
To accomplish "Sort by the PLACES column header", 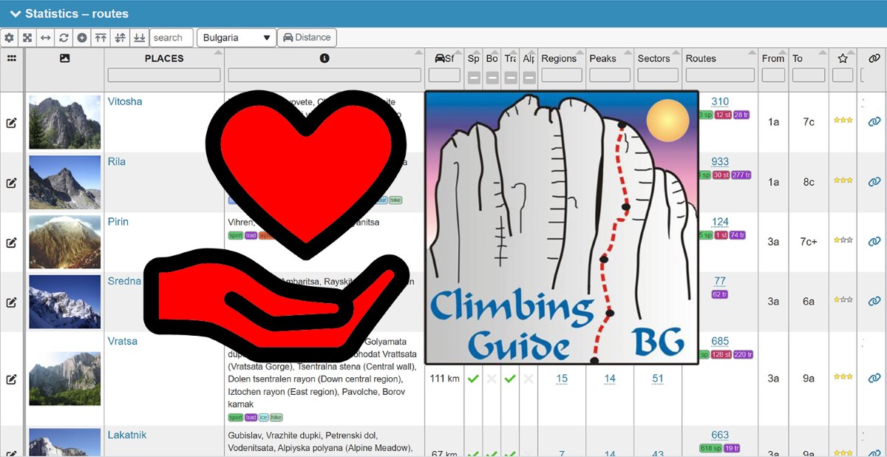I will 164,58.
